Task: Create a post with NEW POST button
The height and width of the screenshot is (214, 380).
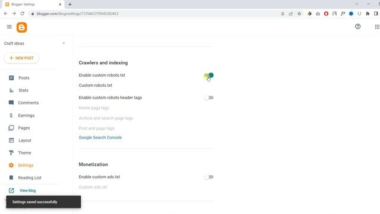Action: tap(21, 58)
